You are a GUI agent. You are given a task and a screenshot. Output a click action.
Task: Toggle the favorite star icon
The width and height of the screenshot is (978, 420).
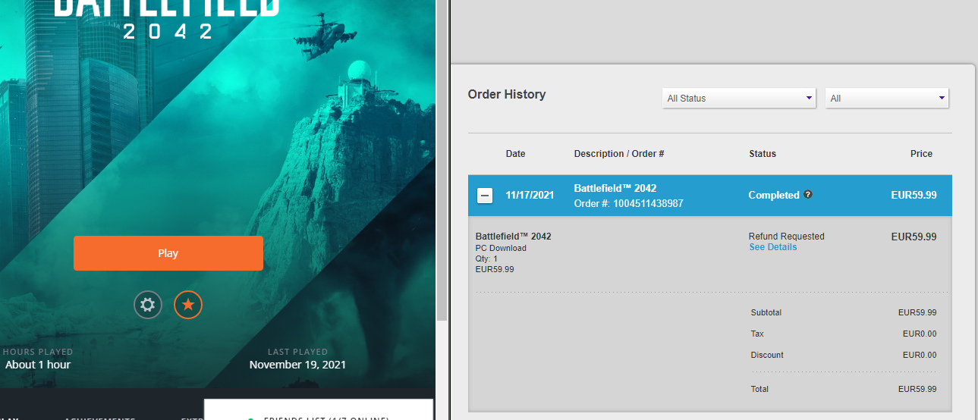pos(188,306)
